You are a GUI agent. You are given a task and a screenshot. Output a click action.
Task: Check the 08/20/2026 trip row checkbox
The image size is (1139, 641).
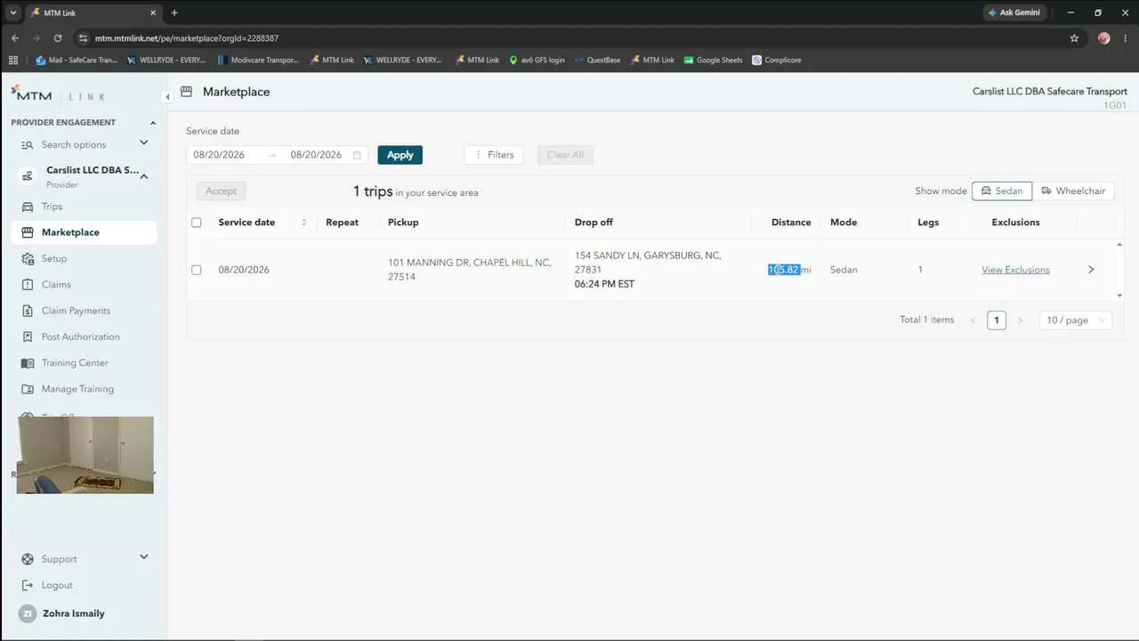(197, 270)
